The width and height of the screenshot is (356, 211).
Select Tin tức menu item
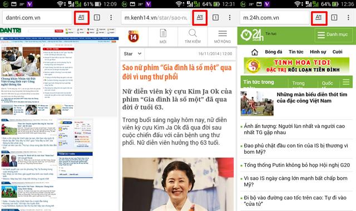[x=296, y=52]
